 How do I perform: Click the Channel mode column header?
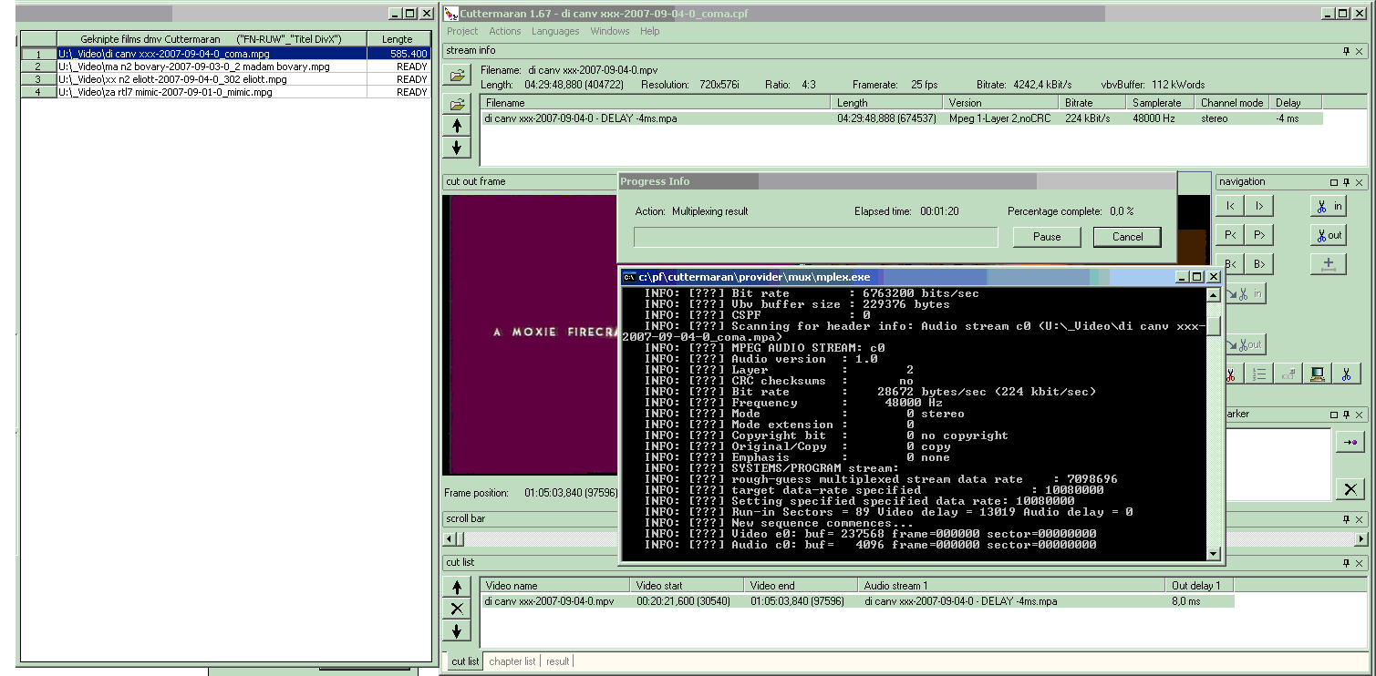(x=1234, y=103)
